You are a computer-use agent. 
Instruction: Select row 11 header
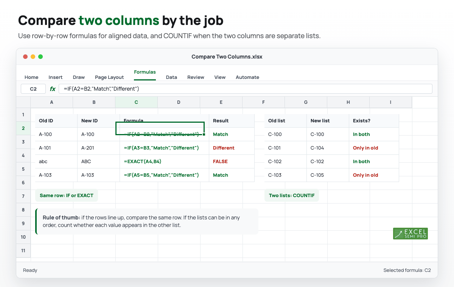pyautogui.click(x=23, y=251)
